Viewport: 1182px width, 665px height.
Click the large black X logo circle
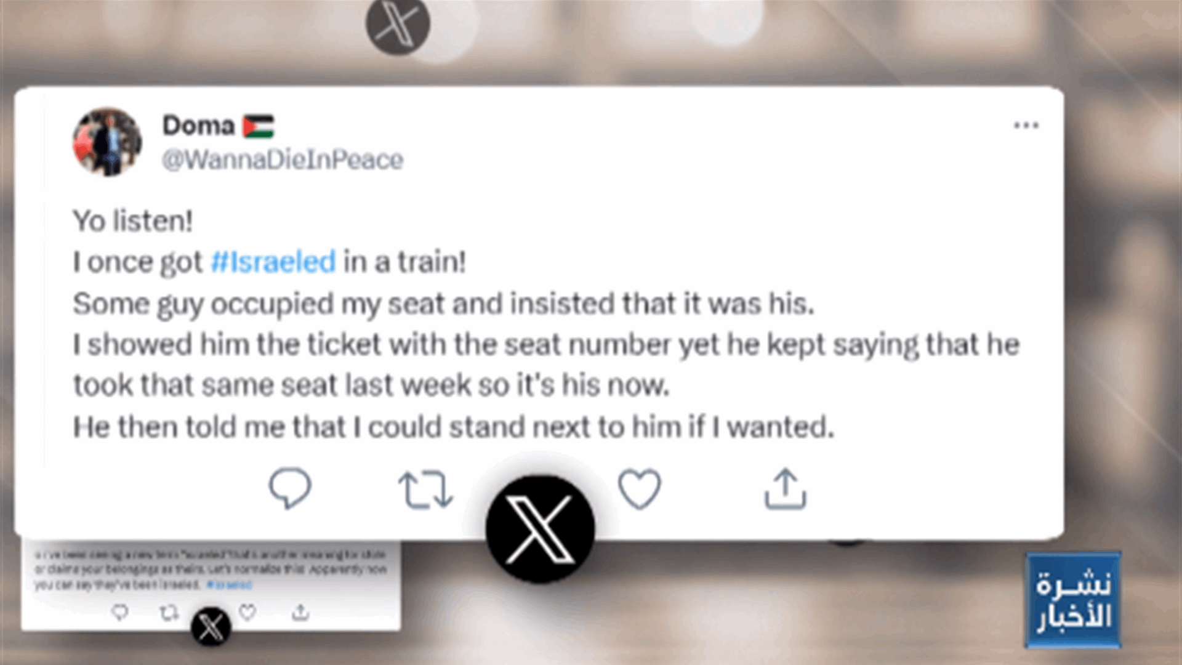pyautogui.click(x=540, y=529)
